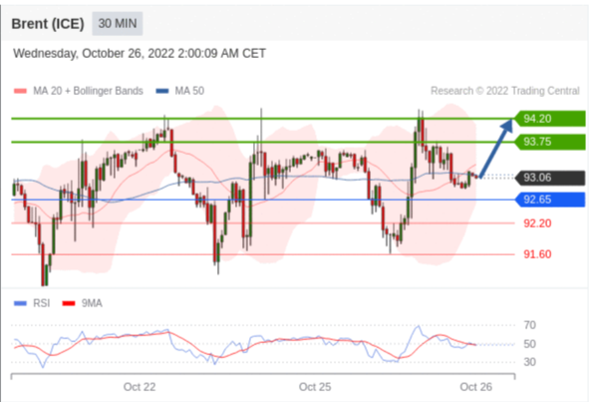The height and width of the screenshot is (402, 589).
Task: Click the MA 50 blue legend swatch
Action: coord(162,91)
